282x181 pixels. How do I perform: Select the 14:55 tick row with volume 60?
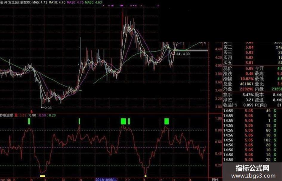click(x=250, y=130)
